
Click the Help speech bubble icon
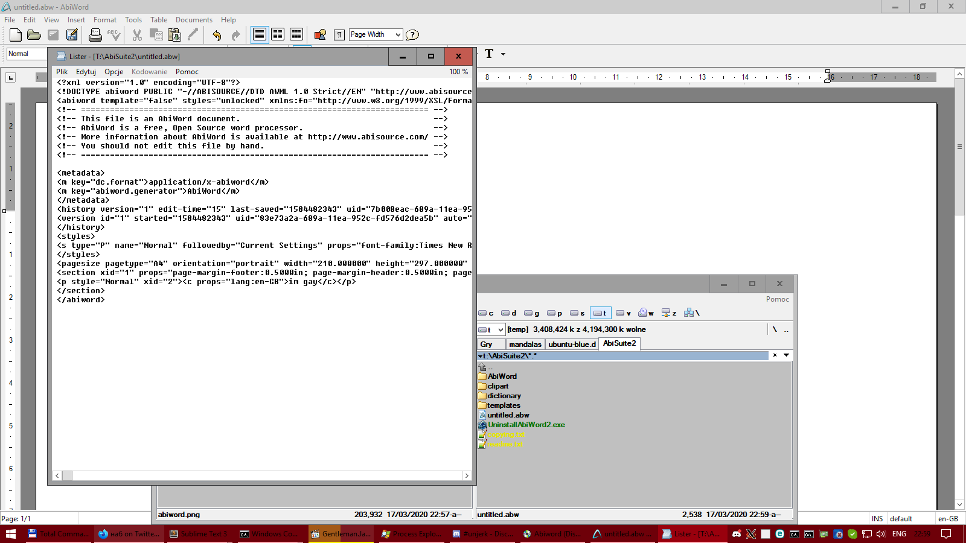(x=412, y=35)
